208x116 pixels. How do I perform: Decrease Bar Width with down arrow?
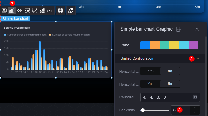coord(195,112)
